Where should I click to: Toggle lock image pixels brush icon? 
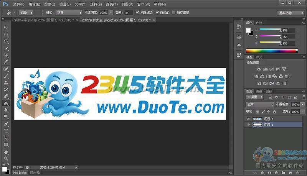[x=263, y=112]
